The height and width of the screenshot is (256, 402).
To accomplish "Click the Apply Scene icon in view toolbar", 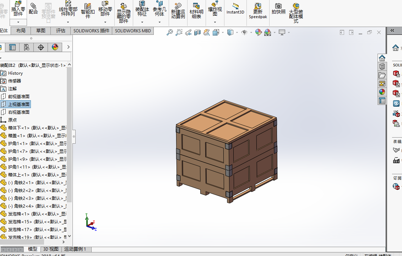I will pyautogui.click(x=268, y=32).
